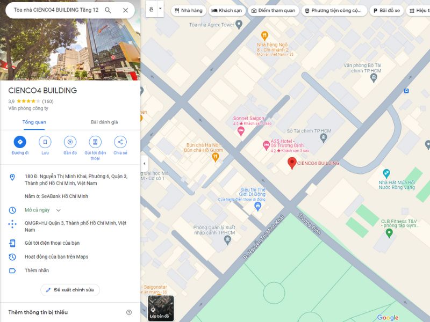Collapse the side panel arrow
Screen dimensions: 430x322
145,164
